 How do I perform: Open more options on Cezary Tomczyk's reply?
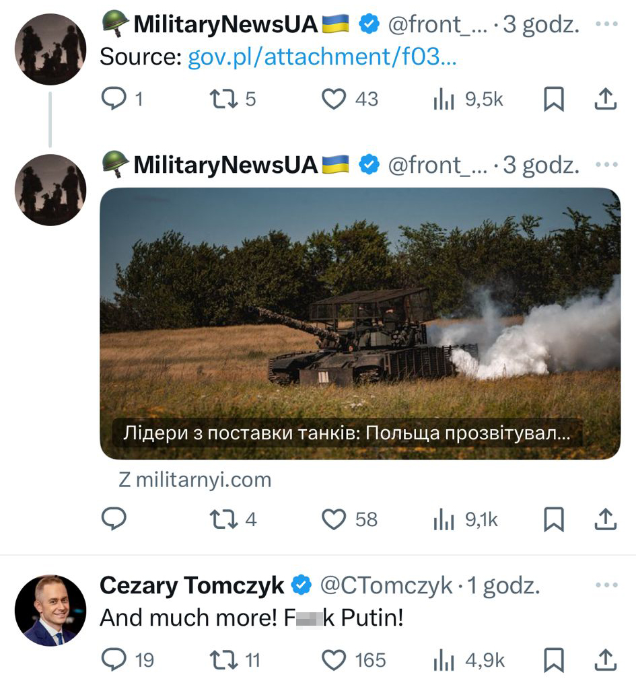(x=606, y=586)
